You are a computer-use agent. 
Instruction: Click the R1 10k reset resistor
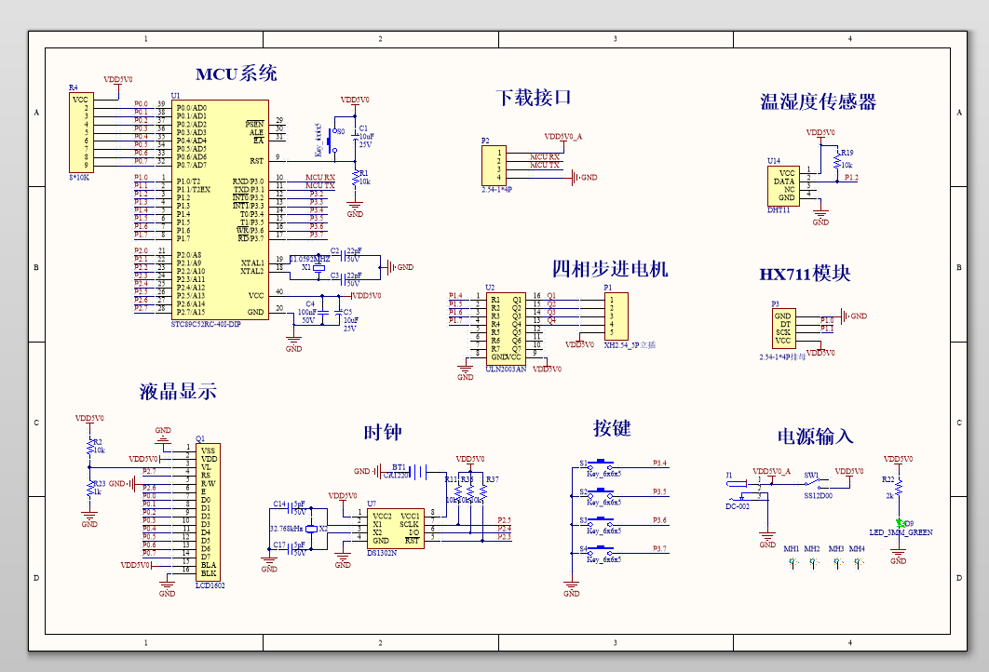[355, 177]
